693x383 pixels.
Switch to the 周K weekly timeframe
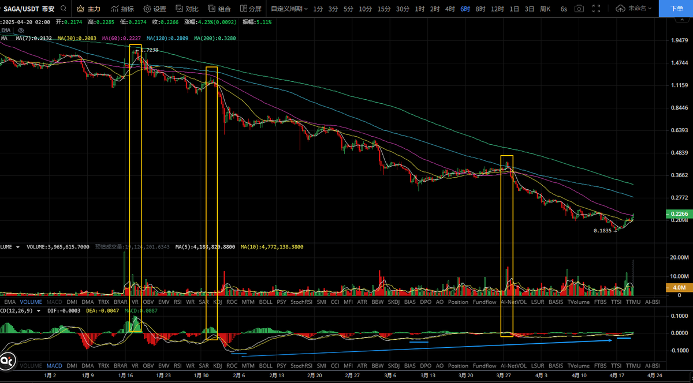(x=545, y=9)
